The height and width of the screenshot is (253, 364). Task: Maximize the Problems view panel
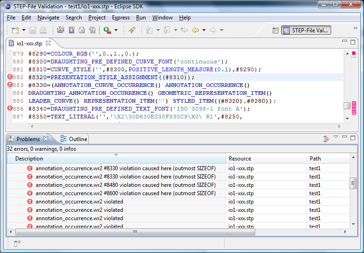pyautogui.click(x=353, y=138)
